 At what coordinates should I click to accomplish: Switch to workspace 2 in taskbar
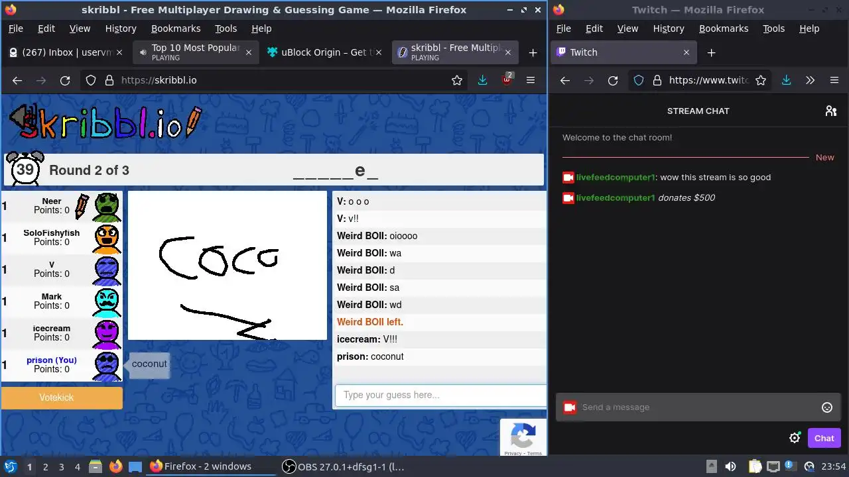45,466
